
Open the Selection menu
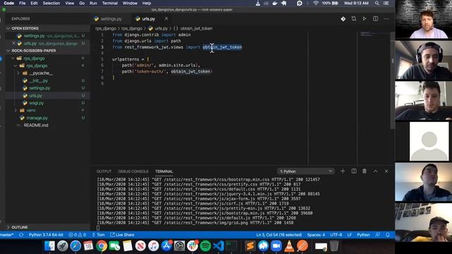tap(52, 3)
